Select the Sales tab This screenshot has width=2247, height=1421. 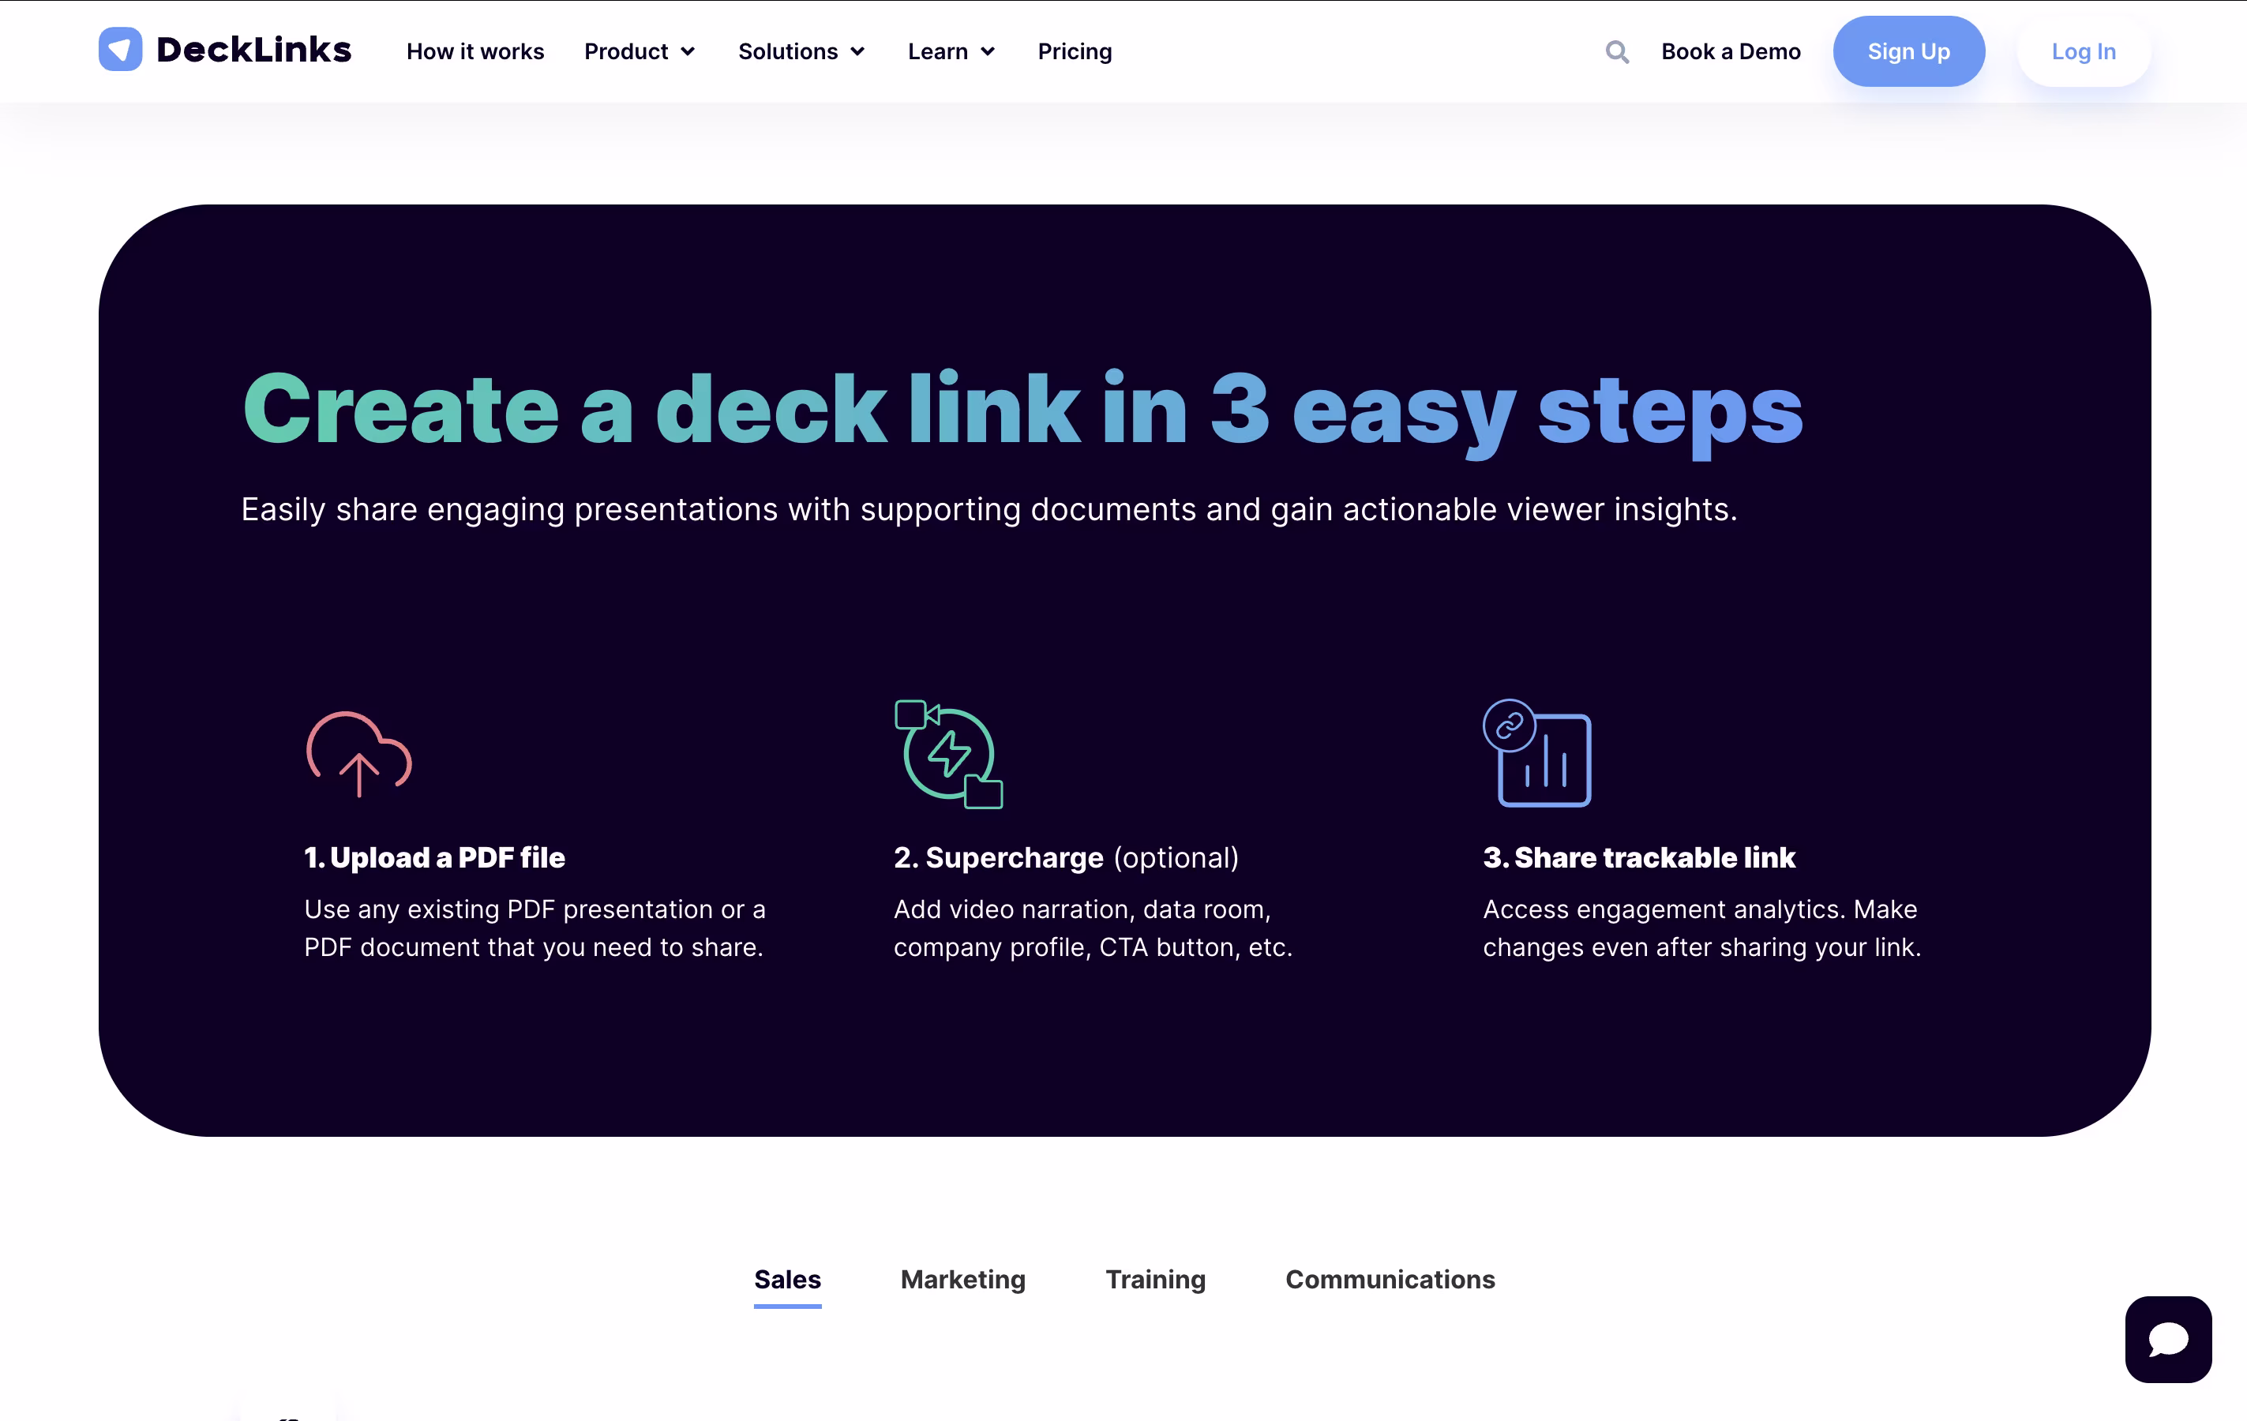786,1279
